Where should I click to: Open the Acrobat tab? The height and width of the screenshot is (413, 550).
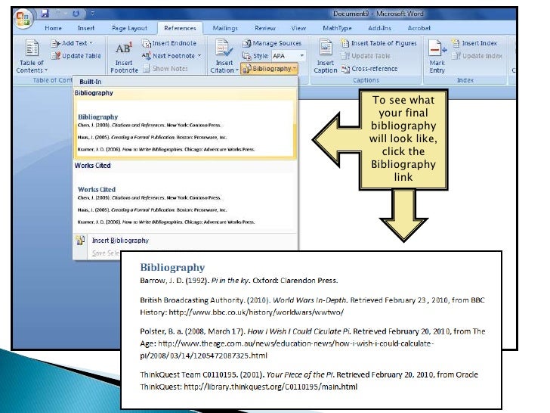pyautogui.click(x=419, y=28)
